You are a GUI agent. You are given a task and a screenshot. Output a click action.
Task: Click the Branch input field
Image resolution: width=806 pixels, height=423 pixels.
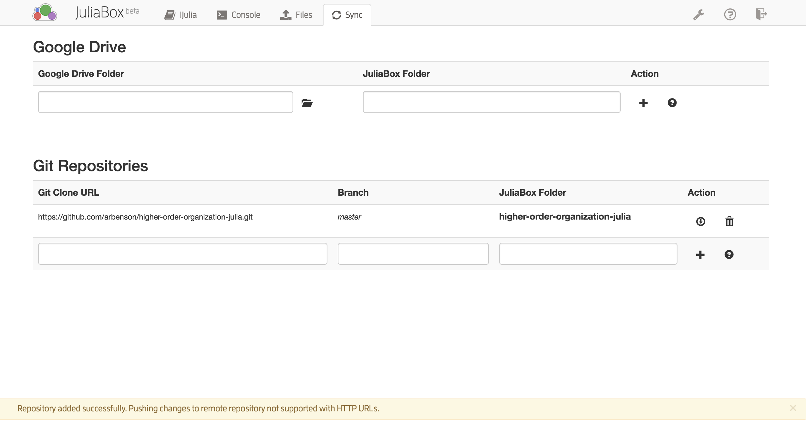click(x=413, y=254)
